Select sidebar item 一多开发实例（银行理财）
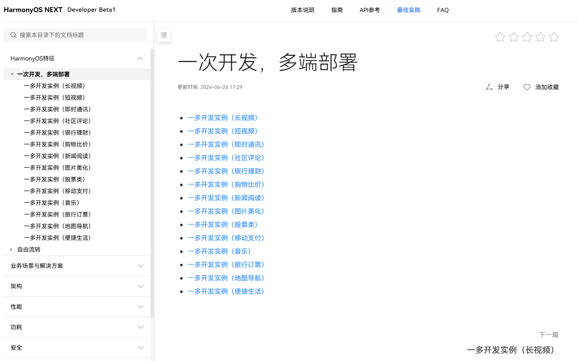 (x=59, y=133)
